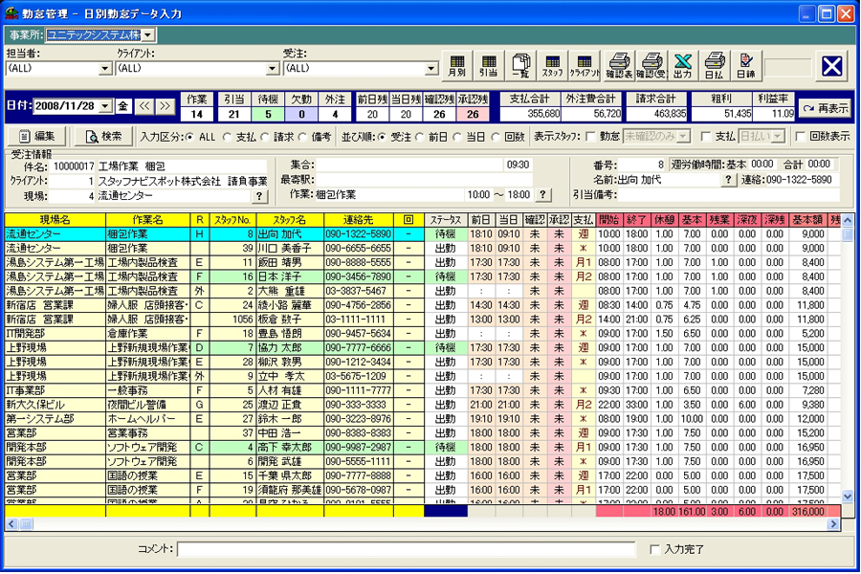Go to next day with >> button
The height and width of the screenshot is (574, 861).
166,106
